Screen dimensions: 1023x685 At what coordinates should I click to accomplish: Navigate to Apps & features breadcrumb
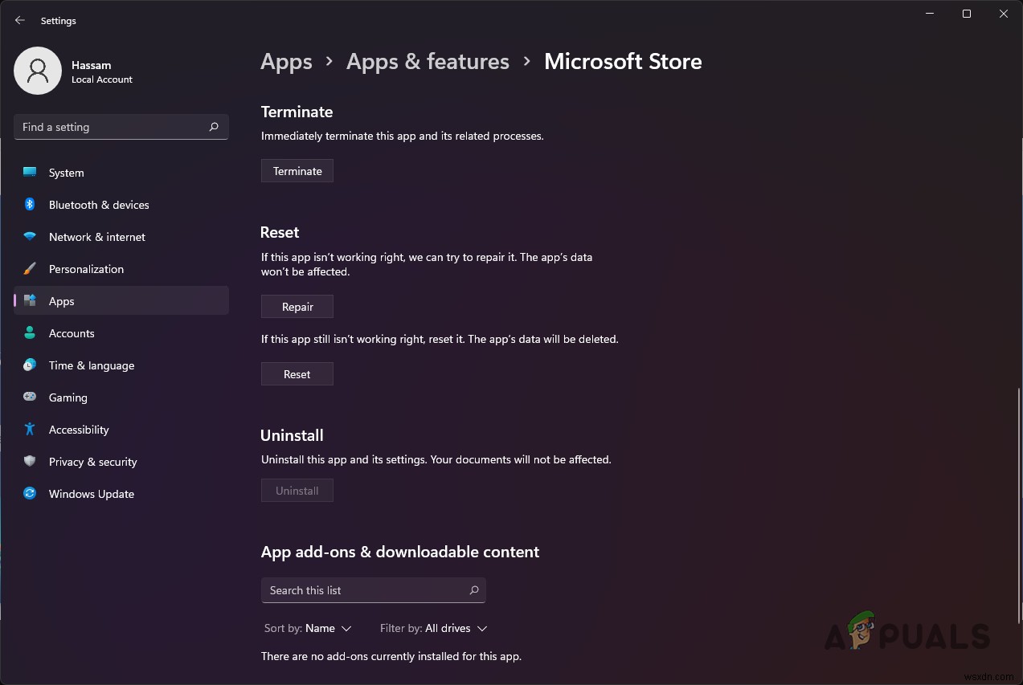click(x=428, y=61)
